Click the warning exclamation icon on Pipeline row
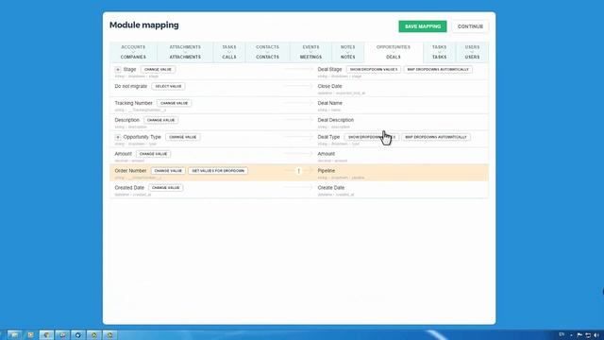 click(298, 171)
